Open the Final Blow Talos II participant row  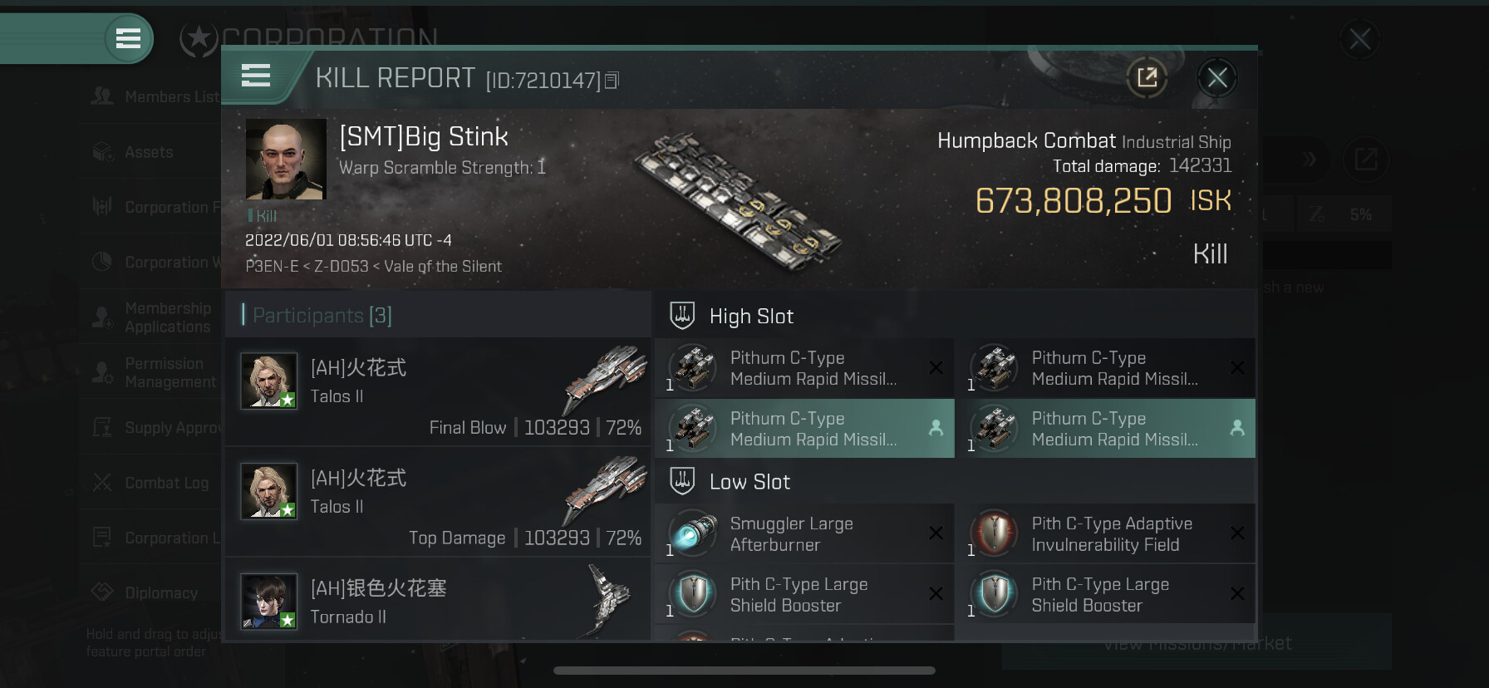point(439,391)
